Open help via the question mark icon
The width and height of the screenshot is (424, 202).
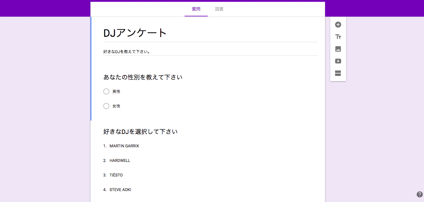click(x=419, y=195)
